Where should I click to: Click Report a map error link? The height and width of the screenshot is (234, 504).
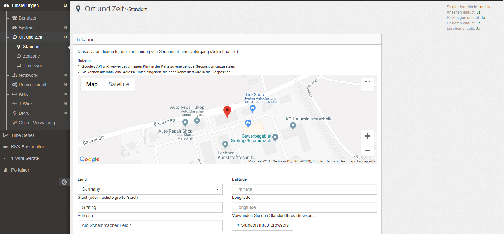coord(362,161)
